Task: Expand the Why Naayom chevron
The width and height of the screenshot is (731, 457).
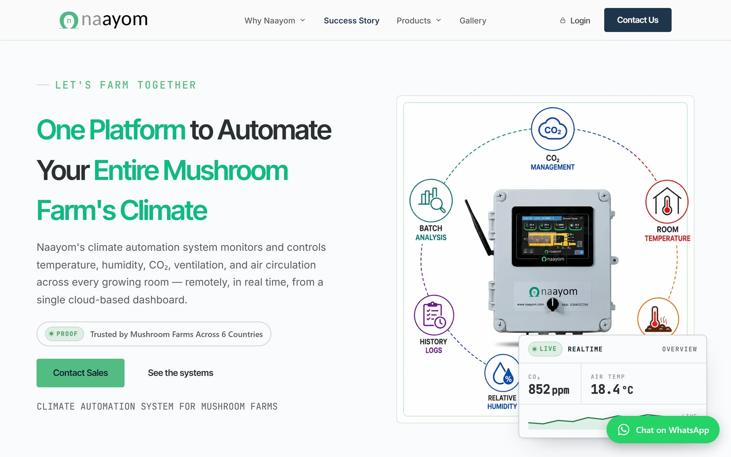Action: 303,20
